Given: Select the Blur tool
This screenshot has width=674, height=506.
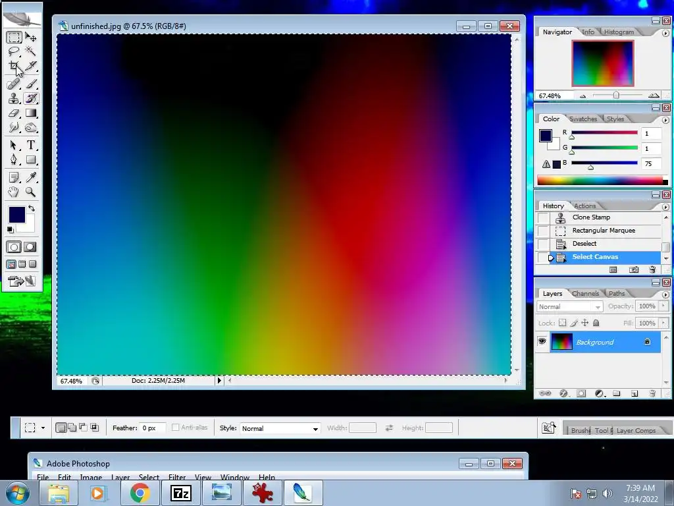Looking at the screenshot, I should tap(14, 128).
